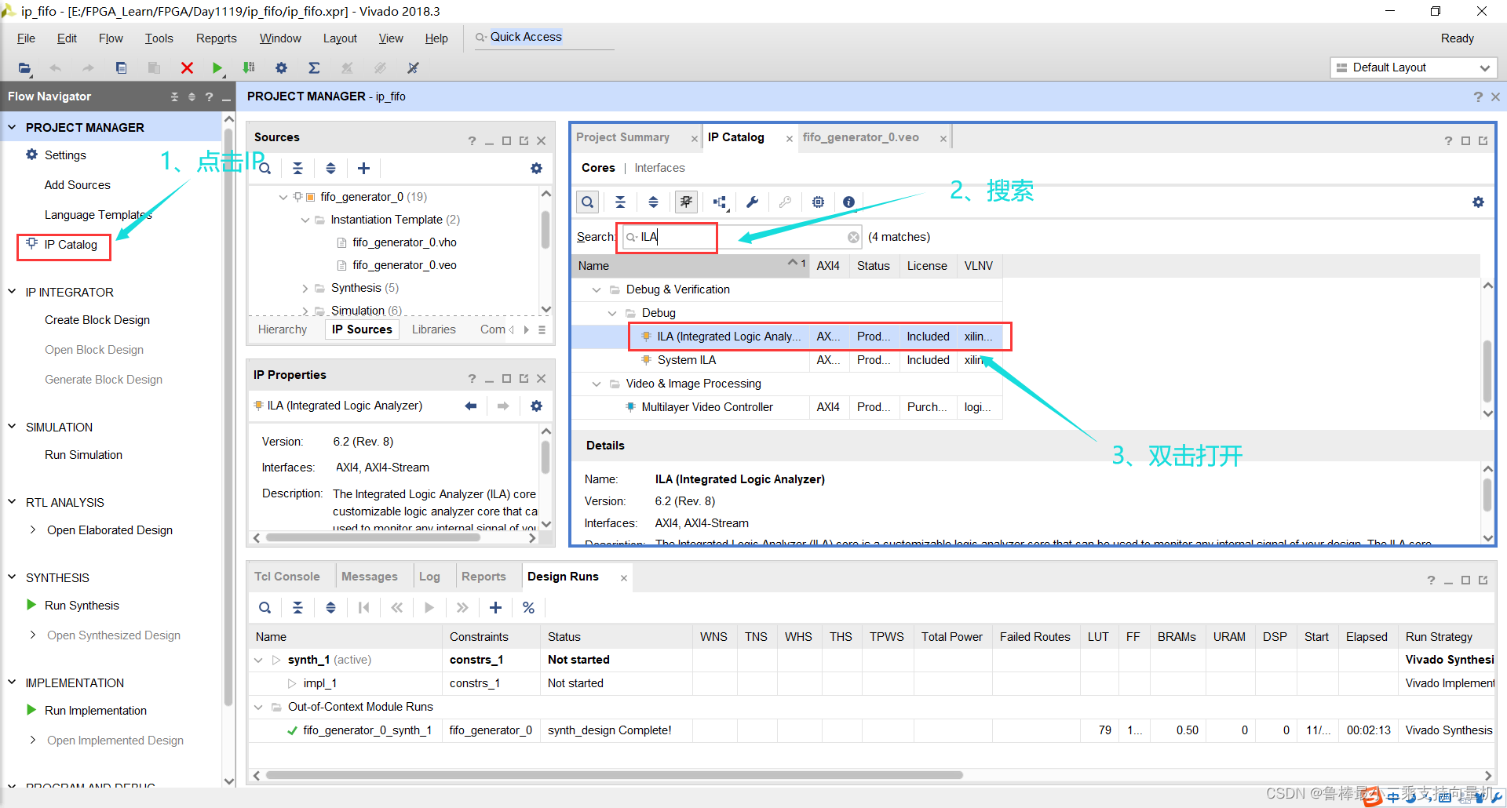Click Add Sources in Flow Navigator
The image size is (1507, 808).
click(77, 185)
